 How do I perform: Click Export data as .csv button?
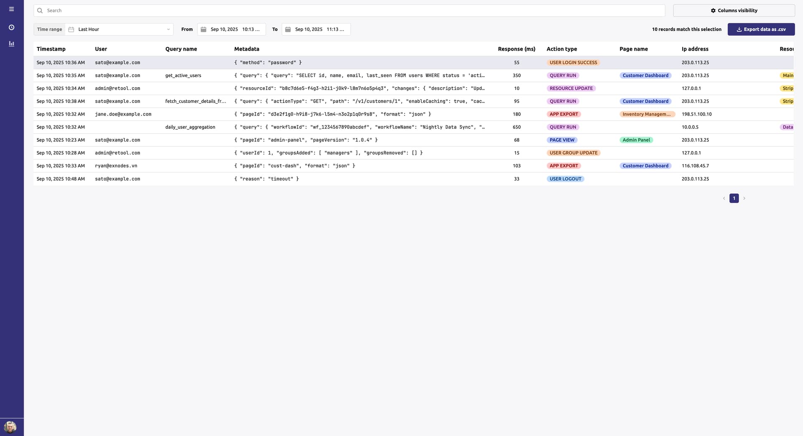761,29
